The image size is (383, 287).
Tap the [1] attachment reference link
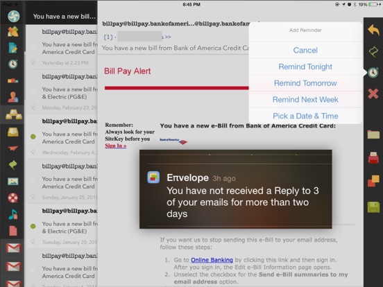108,37
